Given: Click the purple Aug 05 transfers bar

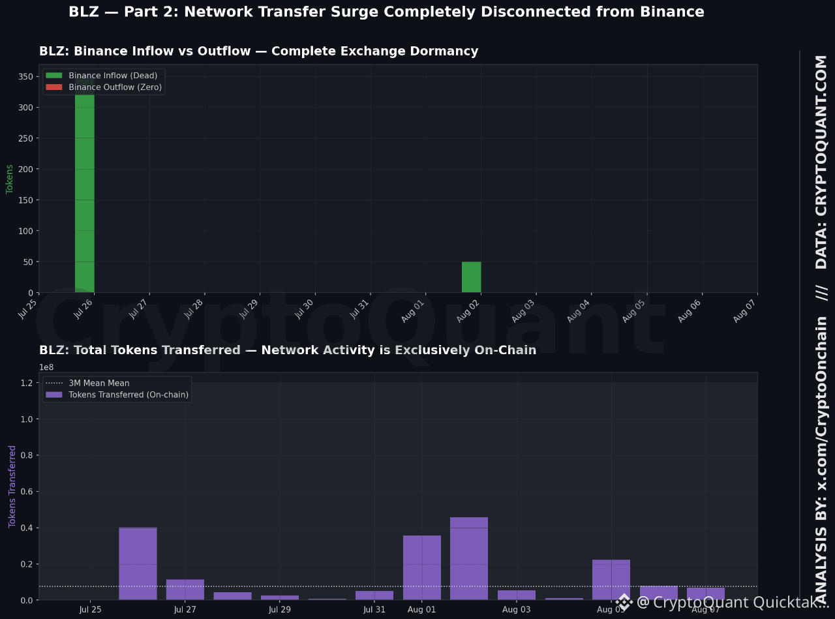Looking at the screenshot, I should pos(611,580).
